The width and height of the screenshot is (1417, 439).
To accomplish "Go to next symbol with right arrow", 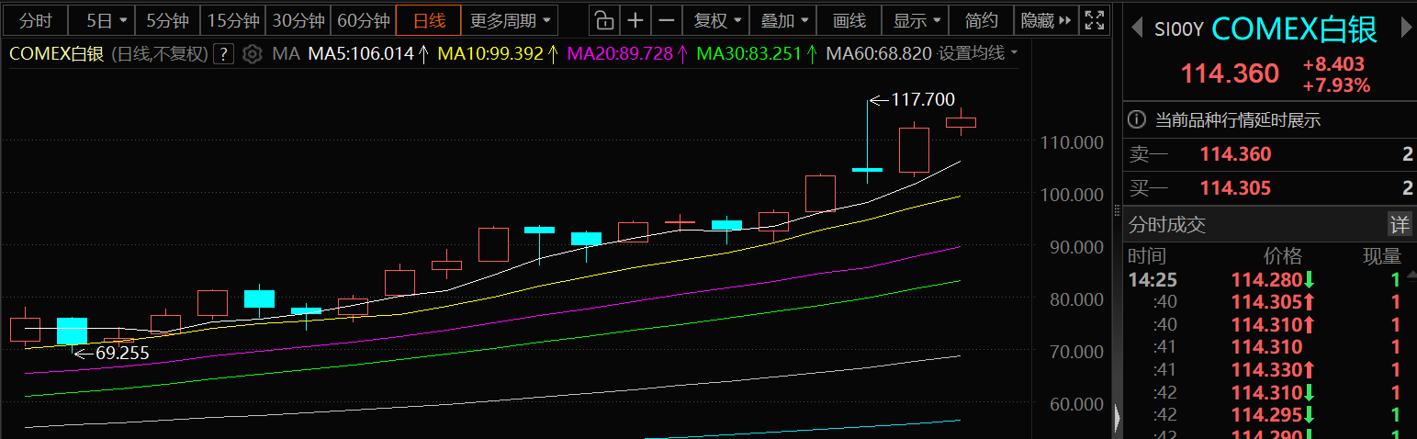I will coord(1405,28).
